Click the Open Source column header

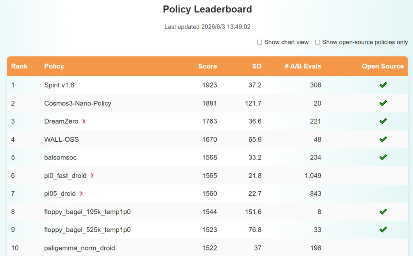pos(383,66)
